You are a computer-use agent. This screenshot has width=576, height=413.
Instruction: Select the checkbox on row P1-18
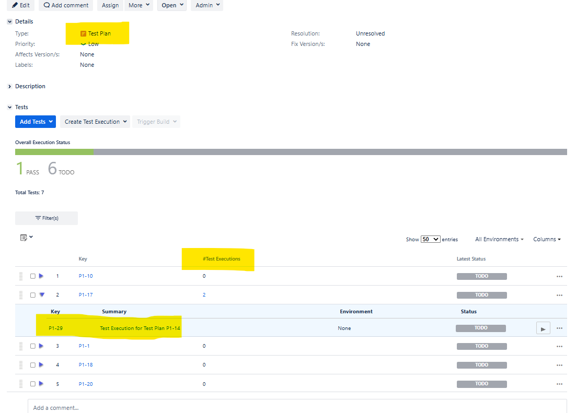32,364
